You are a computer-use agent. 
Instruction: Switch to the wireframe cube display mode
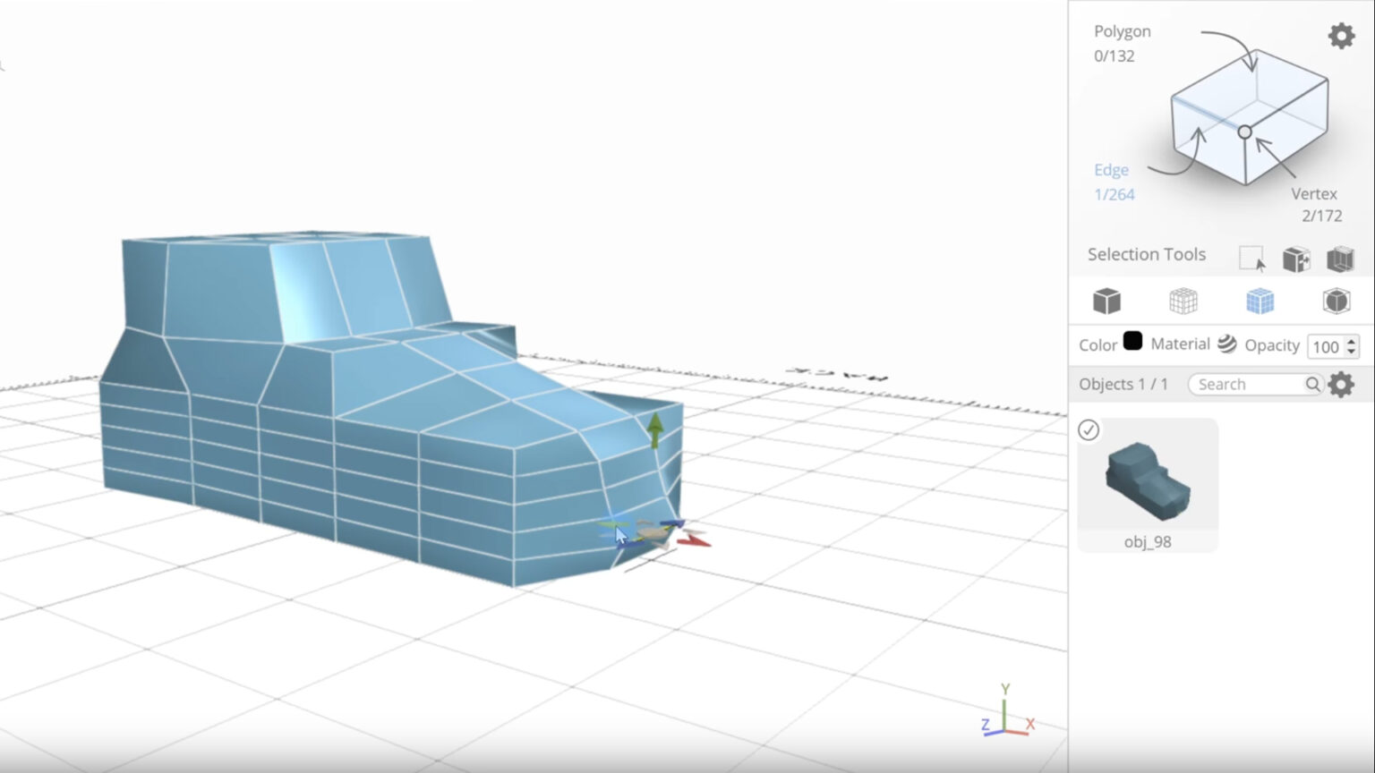click(1183, 301)
